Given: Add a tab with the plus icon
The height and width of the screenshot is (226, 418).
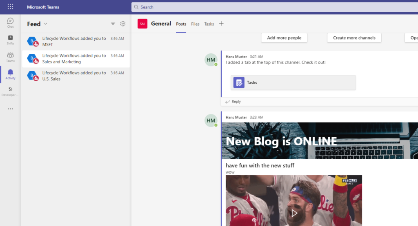Looking at the screenshot, I should tap(221, 24).
